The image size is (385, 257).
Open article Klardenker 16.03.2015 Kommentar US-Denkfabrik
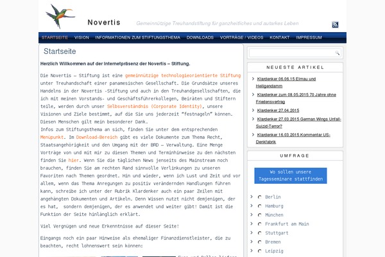click(293, 138)
